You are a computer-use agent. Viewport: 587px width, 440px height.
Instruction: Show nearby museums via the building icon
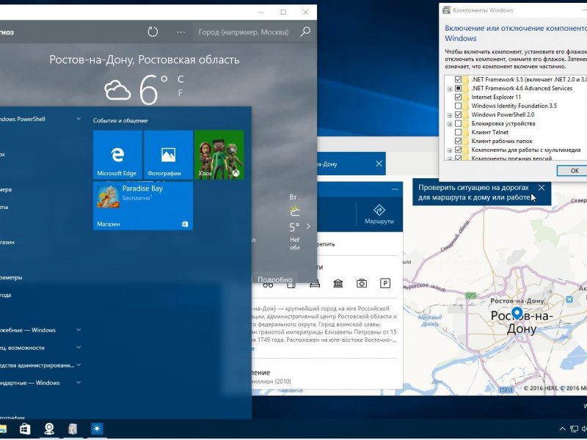[338, 284]
